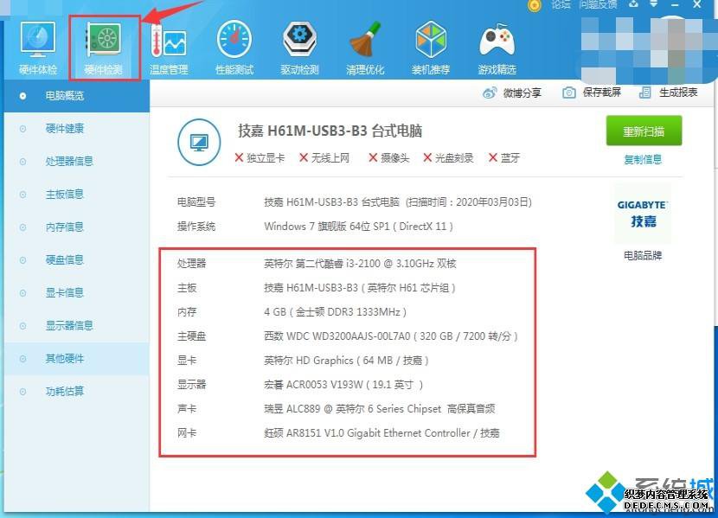Click the 技嘉 H61M-USB3-B3 台式电脑 heading
This screenshot has width=718, height=518.
point(330,131)
